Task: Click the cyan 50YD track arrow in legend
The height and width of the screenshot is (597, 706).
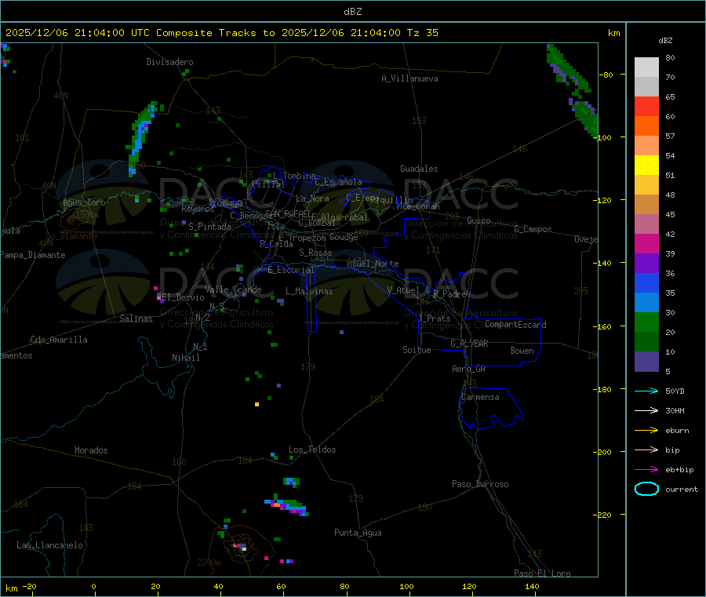Action: coord(646,391)
